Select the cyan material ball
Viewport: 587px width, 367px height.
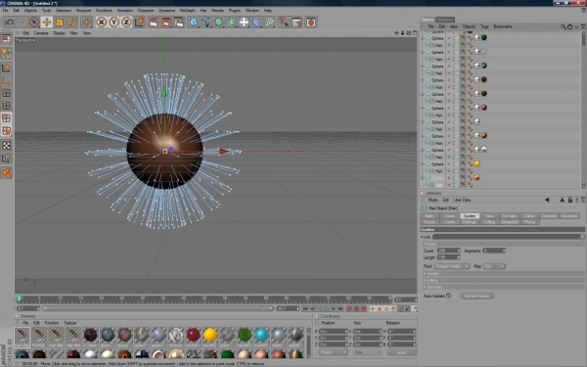pos(261,335)
